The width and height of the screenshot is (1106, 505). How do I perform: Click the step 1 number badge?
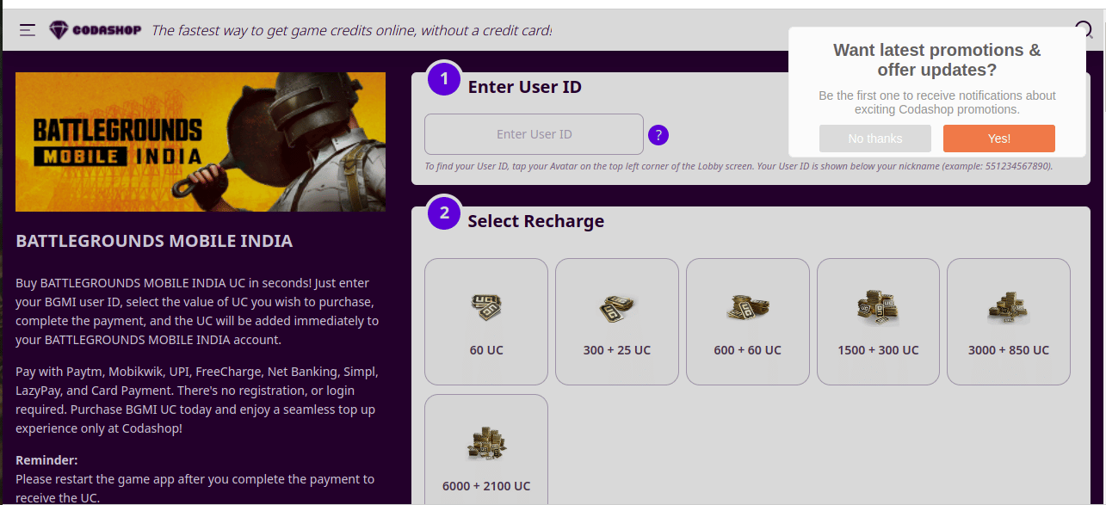point(444,80)
